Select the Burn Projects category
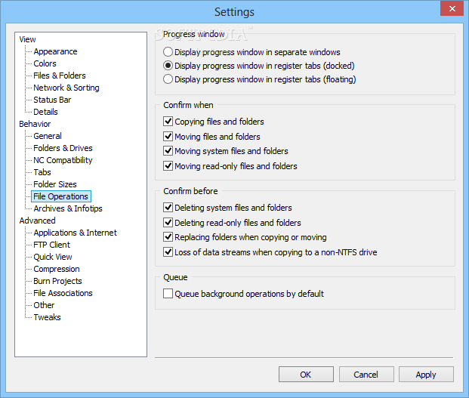Screen dimensions: 469x398 tap(57, 281)
